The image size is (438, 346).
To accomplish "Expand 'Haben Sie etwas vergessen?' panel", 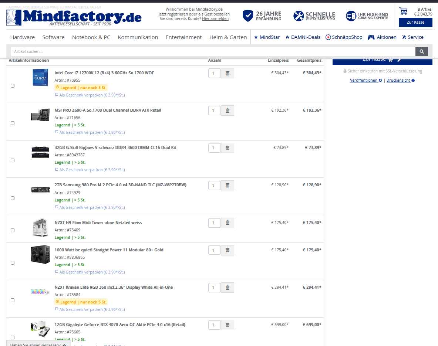I will tap(38, 344).
